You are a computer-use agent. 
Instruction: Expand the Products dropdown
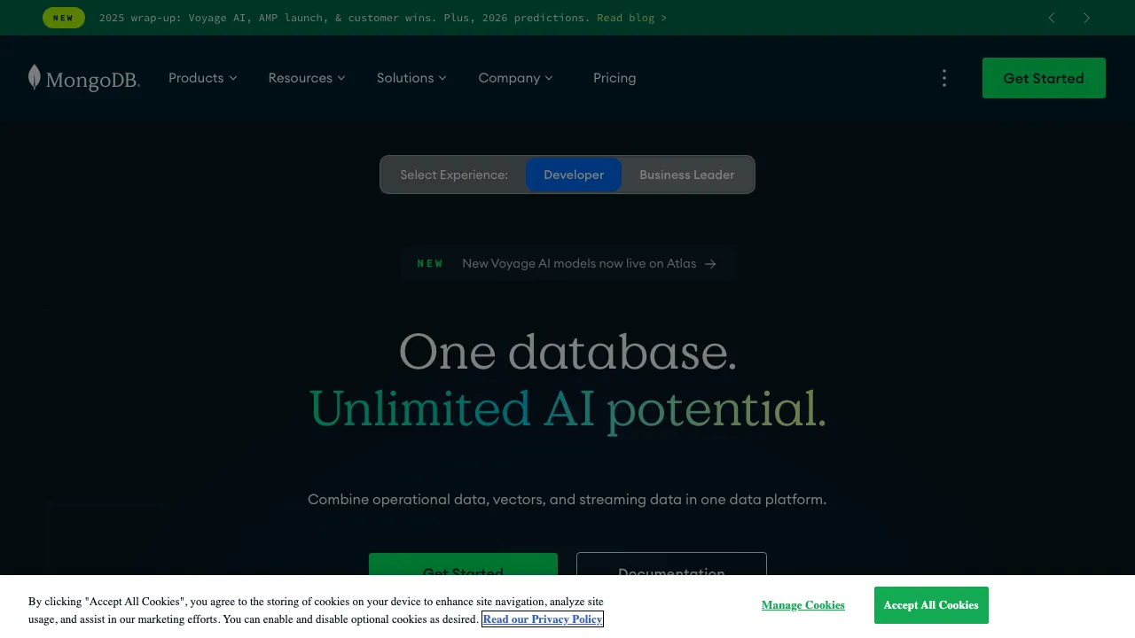(202, 78)
